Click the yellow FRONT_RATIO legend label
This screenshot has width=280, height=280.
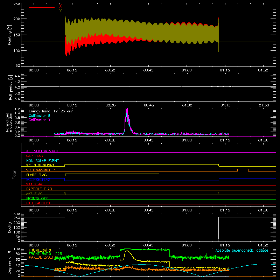tap(40, 250)
